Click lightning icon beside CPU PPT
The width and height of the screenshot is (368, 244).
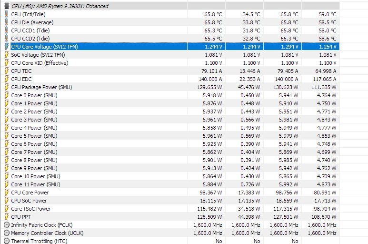[x=7, y=217]
